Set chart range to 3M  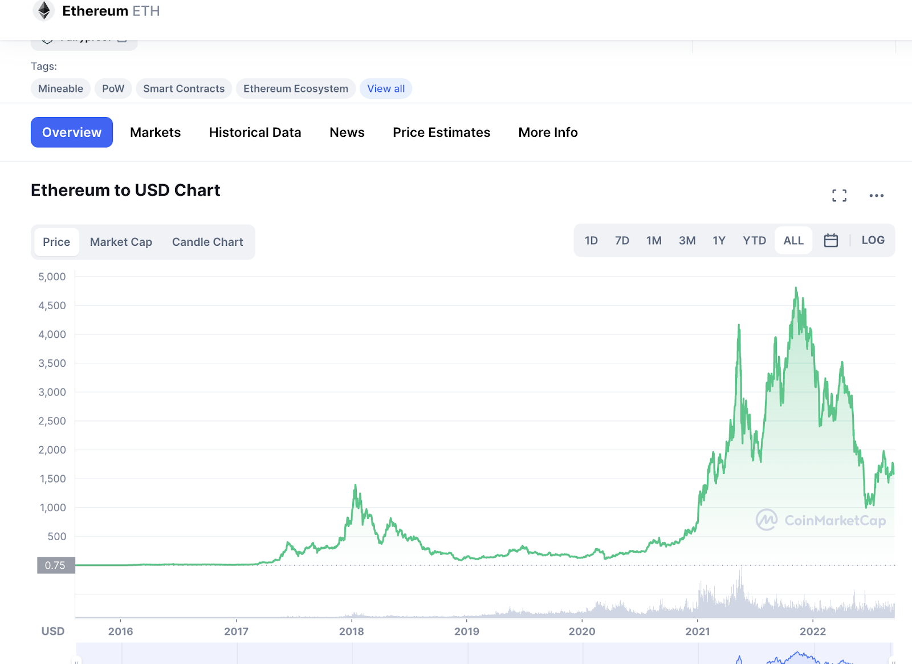point(687,240)
